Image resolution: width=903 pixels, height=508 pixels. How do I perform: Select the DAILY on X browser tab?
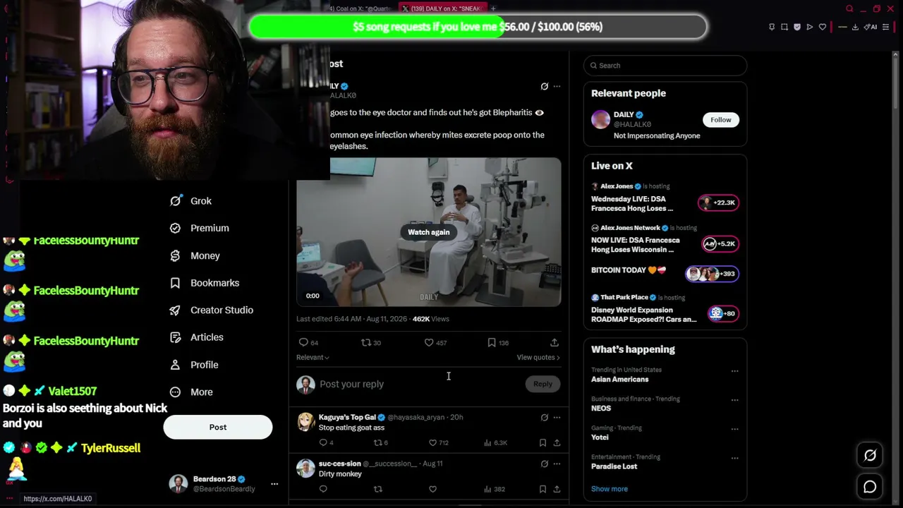click(x=442, y=8)
